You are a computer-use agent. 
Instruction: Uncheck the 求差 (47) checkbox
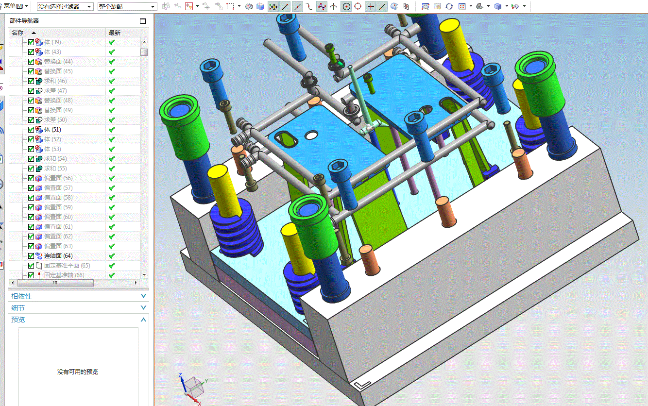[x=31, y=91]
